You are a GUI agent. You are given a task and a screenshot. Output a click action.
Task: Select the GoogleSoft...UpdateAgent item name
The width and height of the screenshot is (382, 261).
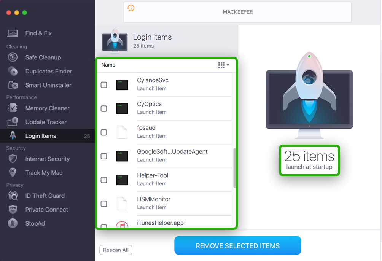point(172,151)
